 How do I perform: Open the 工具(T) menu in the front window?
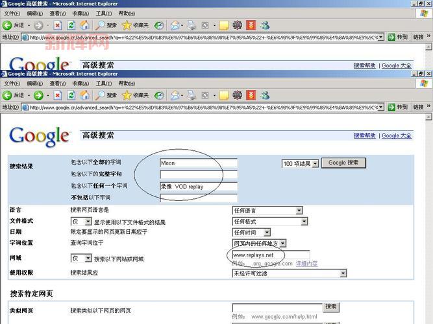point(103,84)
